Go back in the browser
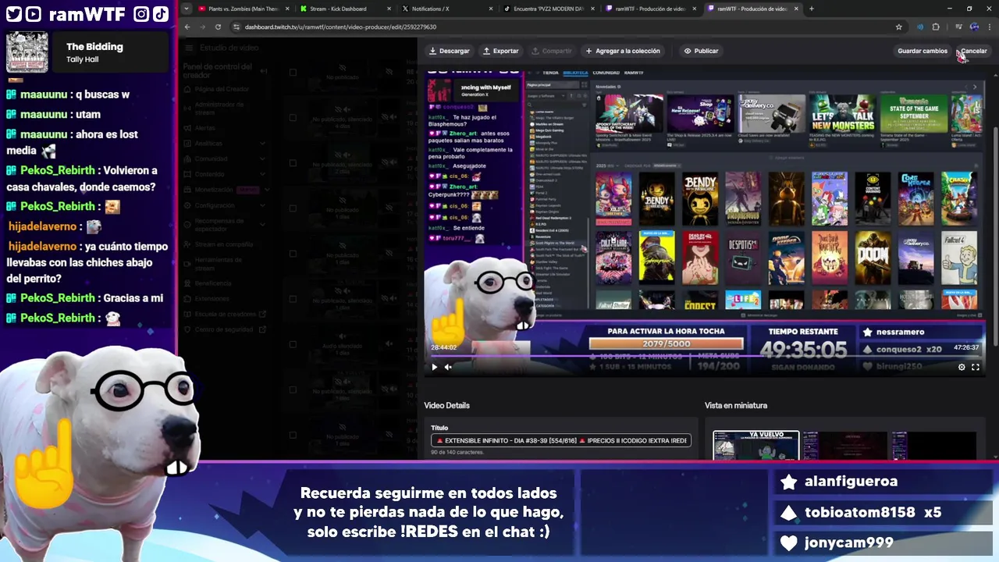Screen dimensions: 999x562 tap(187, 27)
